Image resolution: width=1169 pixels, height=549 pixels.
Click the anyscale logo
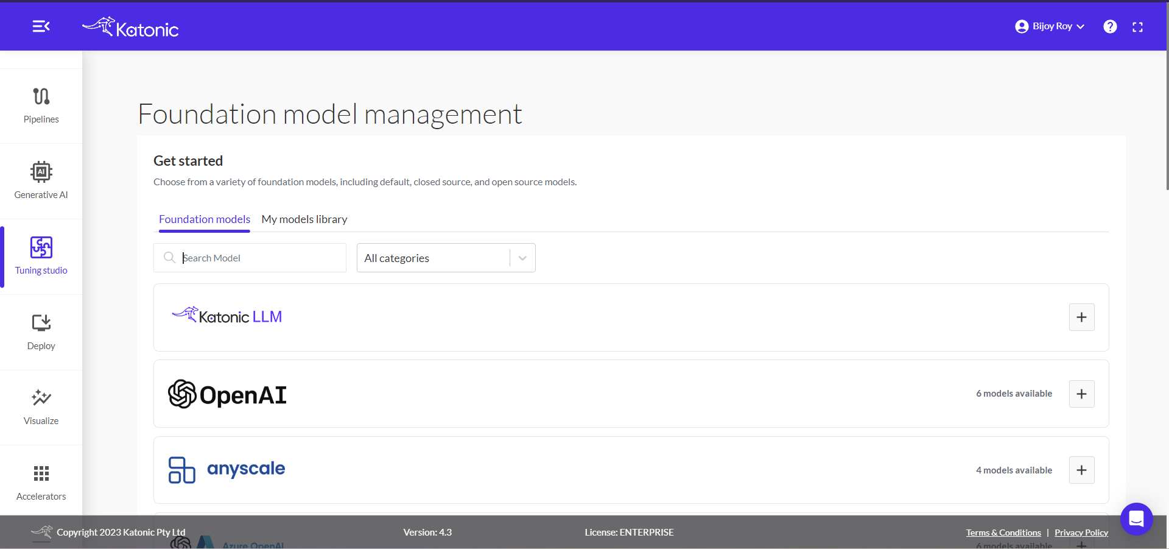tap(226, 470)
